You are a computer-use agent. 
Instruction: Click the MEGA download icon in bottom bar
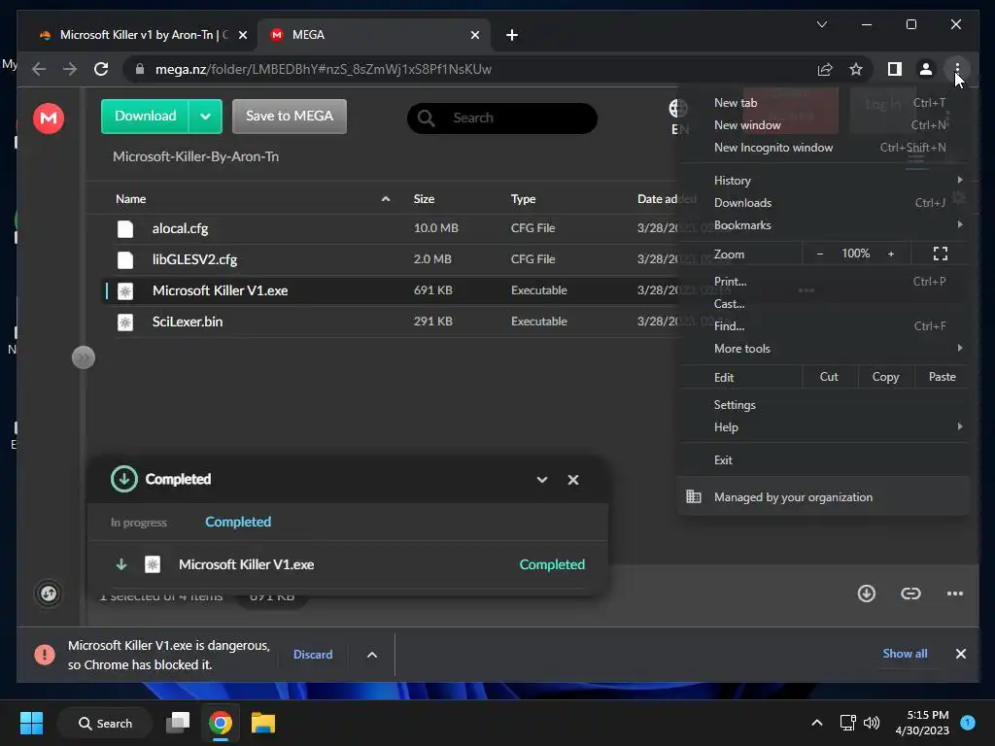coord(866,593)
